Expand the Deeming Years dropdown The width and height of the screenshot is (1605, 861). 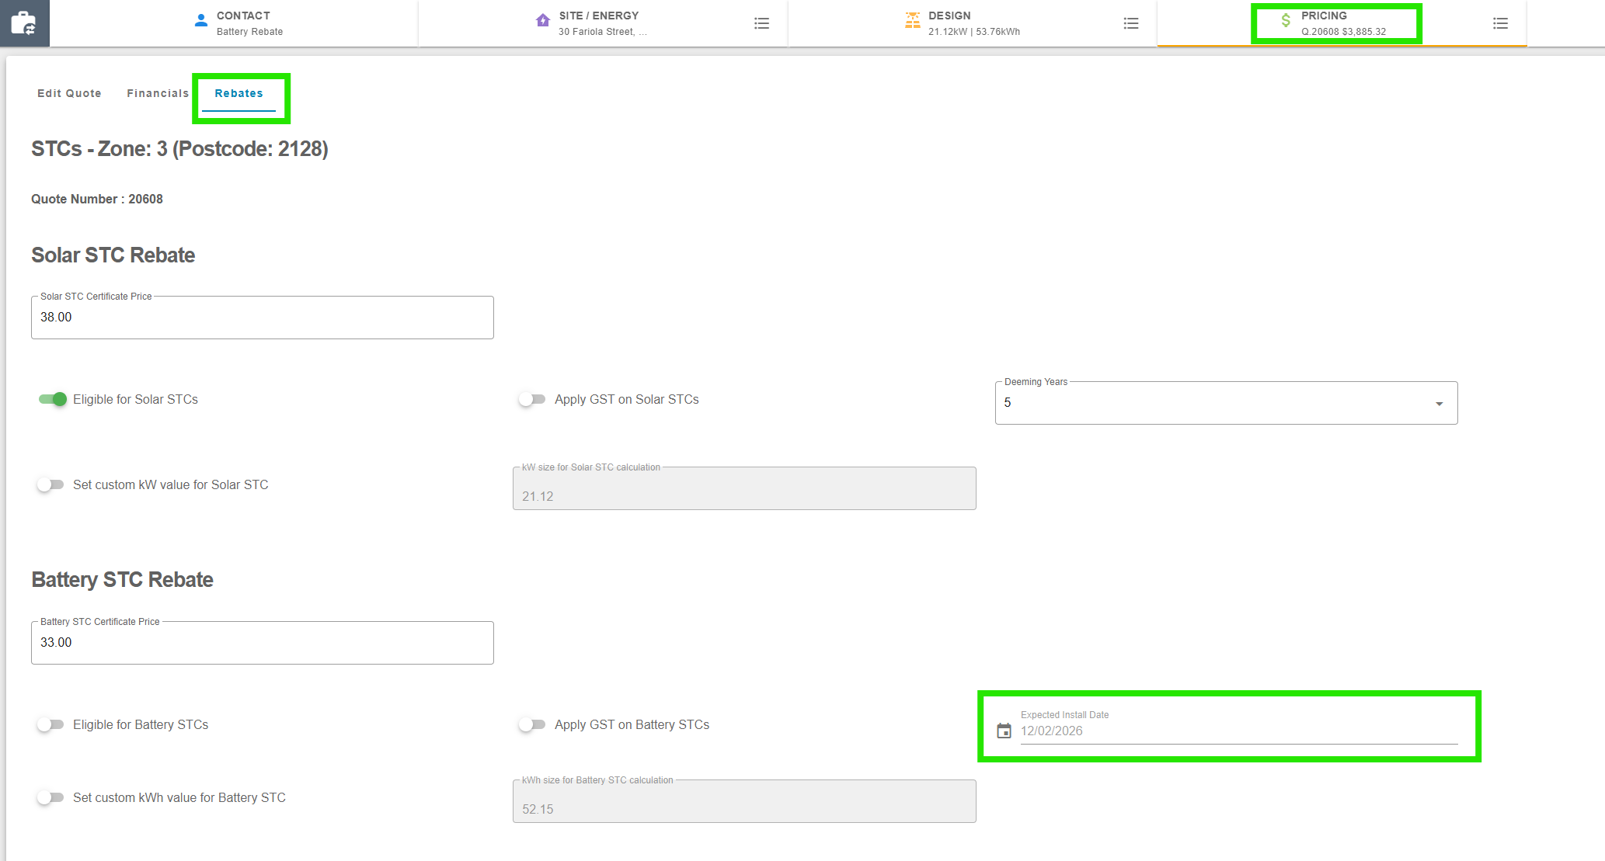point(1225,403)
